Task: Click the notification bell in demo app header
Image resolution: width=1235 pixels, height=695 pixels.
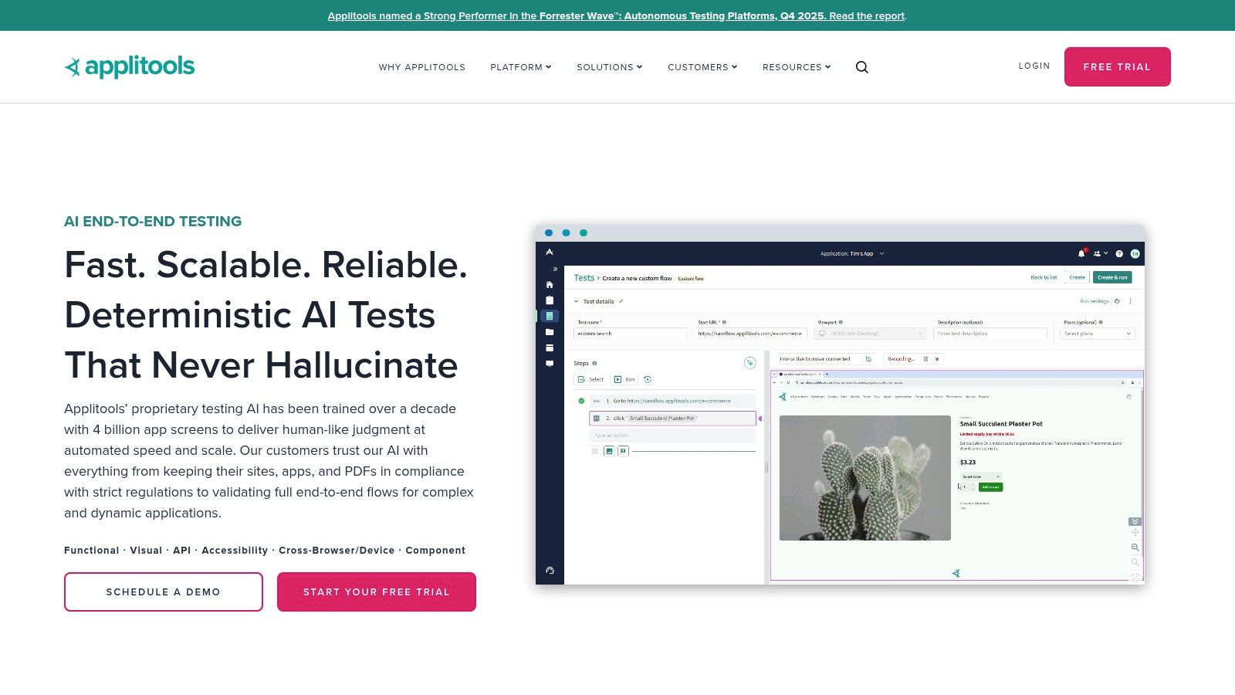Action: point(1081,253)
